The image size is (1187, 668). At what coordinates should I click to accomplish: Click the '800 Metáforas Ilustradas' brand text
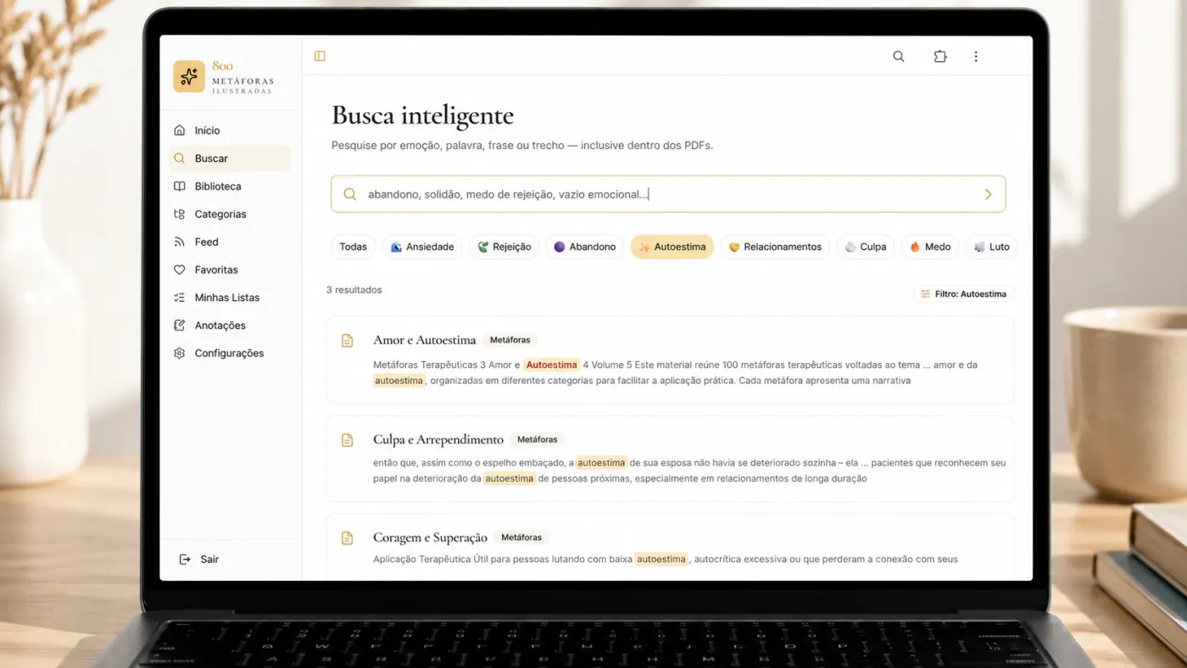[x=242, y=77]
